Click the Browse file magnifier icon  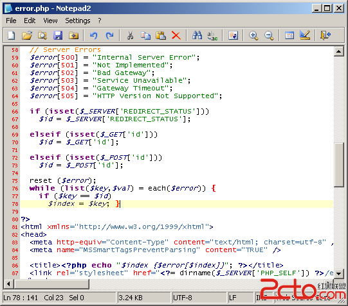pyautogui.click(x=42, y=35)
